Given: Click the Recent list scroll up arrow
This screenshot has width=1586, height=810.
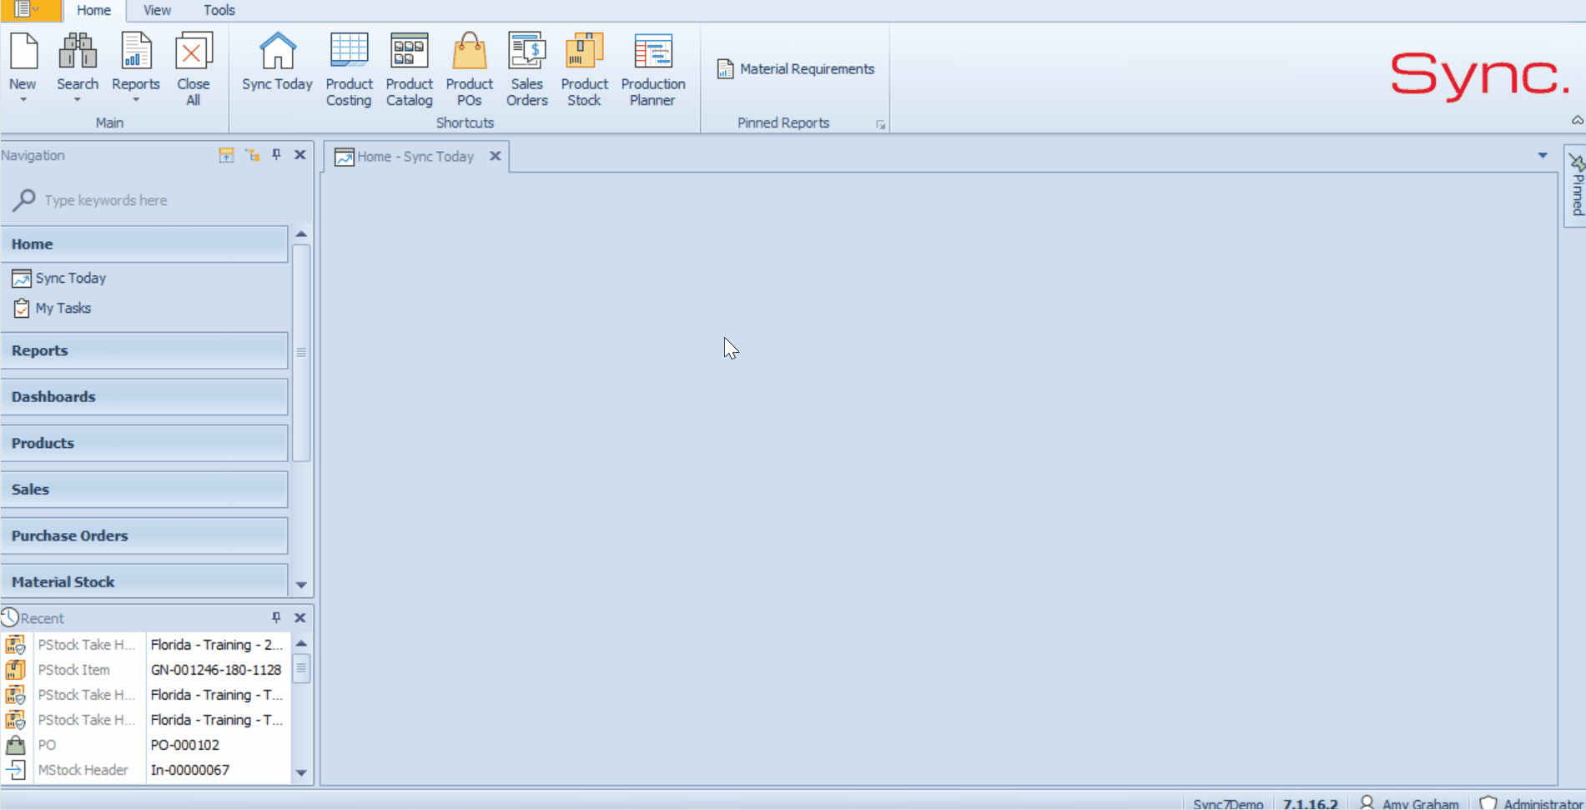Looking at the screenshot, I should (301, 644).
